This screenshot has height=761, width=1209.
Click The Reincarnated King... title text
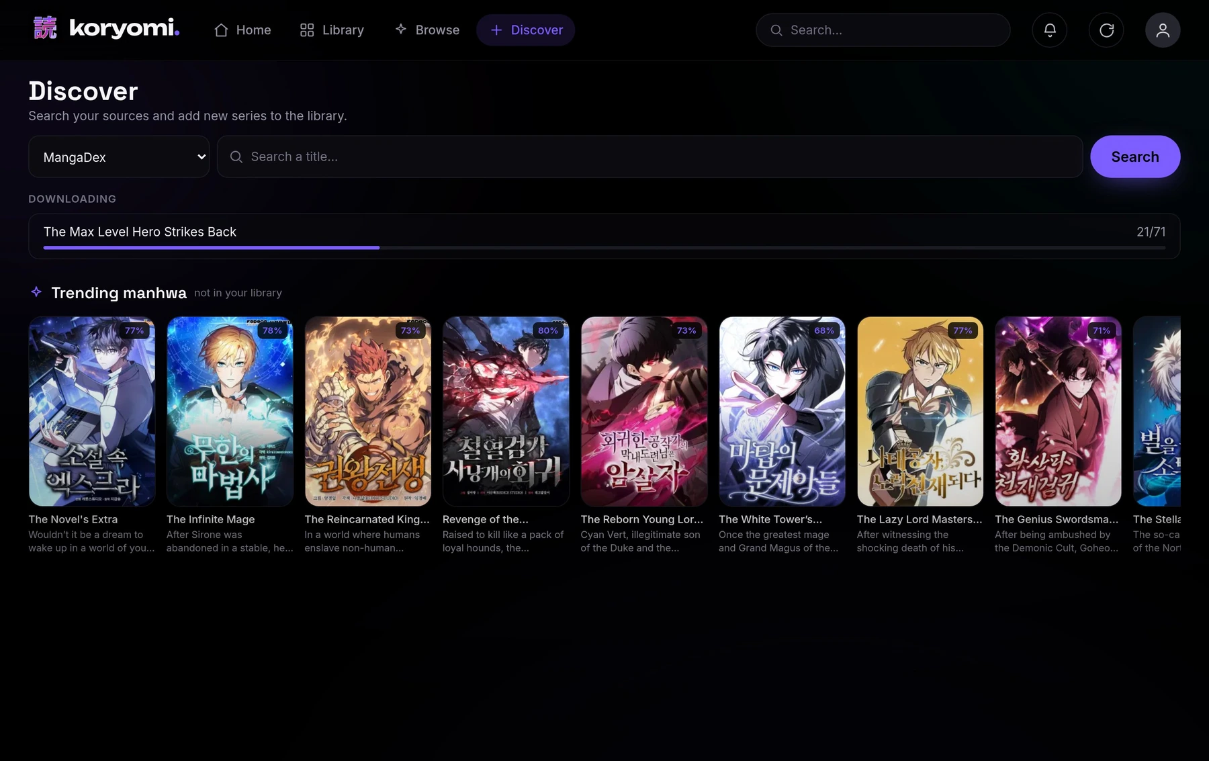pyautogui.click(x=367, y=519)
